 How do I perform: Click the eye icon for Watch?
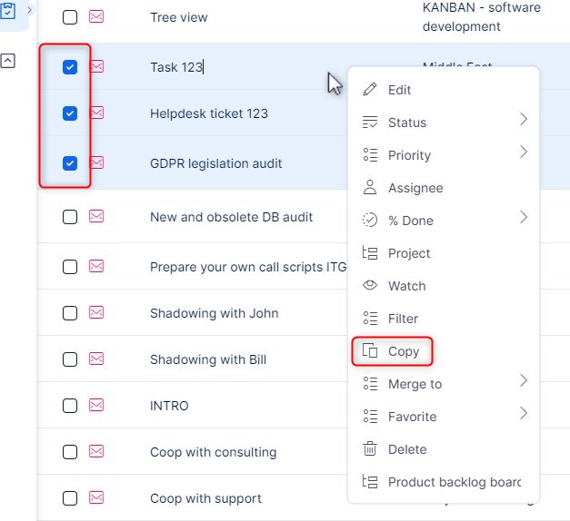(x=370, y=286)
